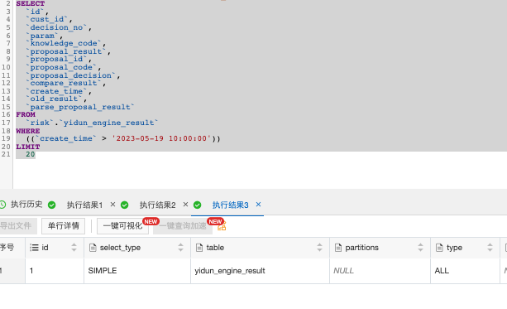Image resolution: width=507 pixels, height=309 pixels.
Task: Click the SELECT keyword in the editor
Action: tap(31, 3)
